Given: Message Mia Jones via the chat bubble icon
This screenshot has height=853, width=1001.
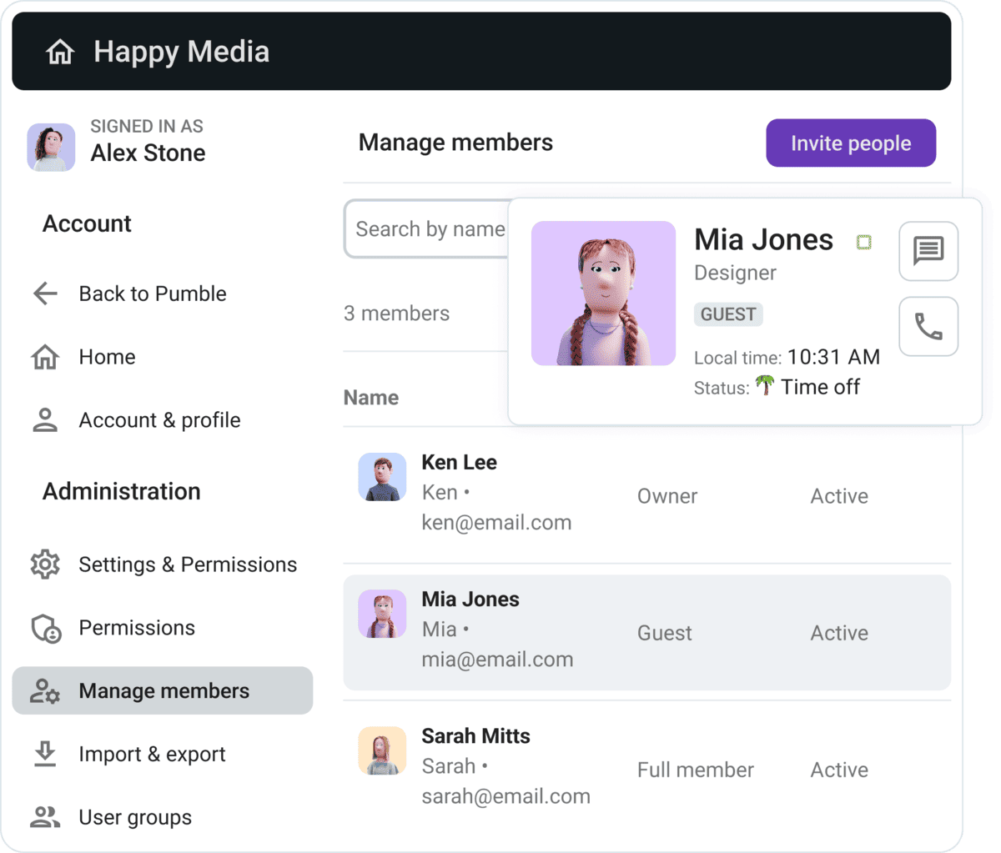Looking at the screenshot, I should [x=928, y=251].
